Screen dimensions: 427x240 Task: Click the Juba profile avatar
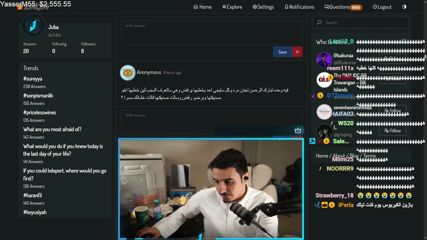(33, 26)
